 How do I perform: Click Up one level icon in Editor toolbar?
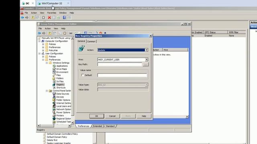[50, 33]
